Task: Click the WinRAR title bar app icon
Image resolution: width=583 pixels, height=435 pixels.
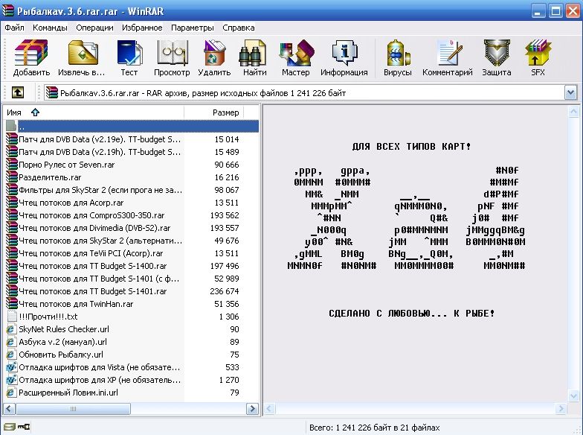Action: point(8,10)
